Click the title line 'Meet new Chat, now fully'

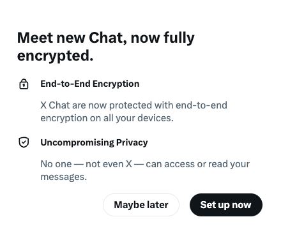[x=106, y=38]
